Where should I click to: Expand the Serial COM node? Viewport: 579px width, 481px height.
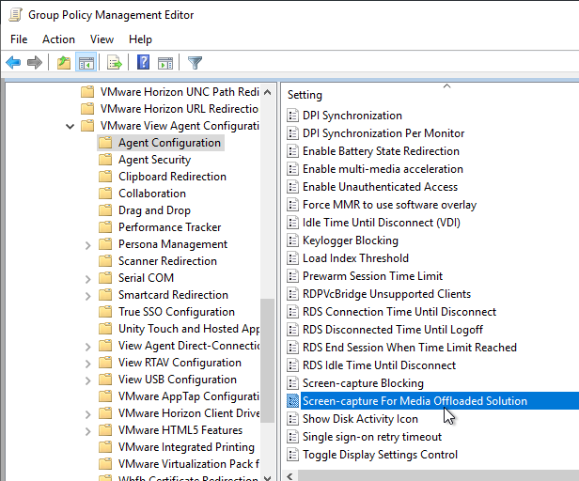pos(88,279)
